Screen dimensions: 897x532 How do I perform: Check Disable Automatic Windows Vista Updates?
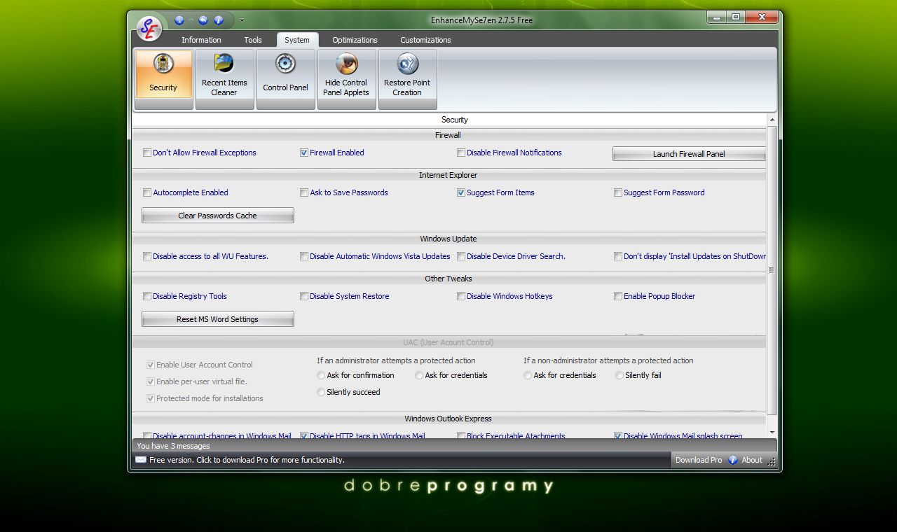click(304, 256)
